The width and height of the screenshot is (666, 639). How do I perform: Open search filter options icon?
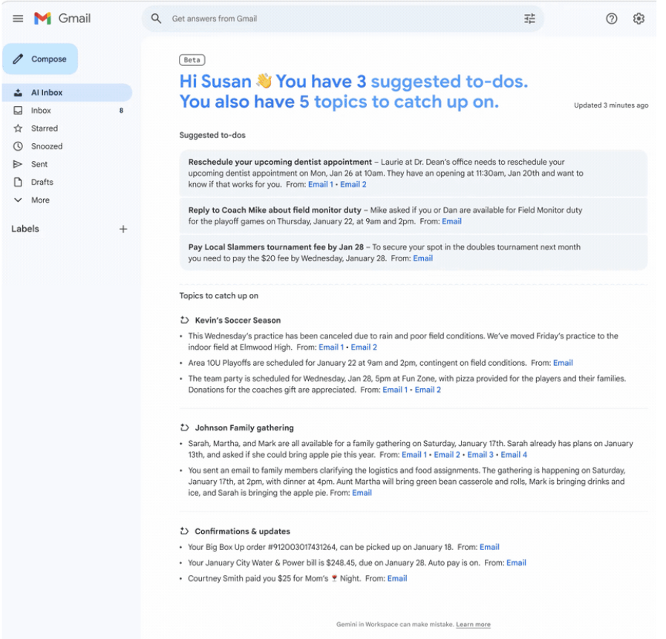coord(529,19)
